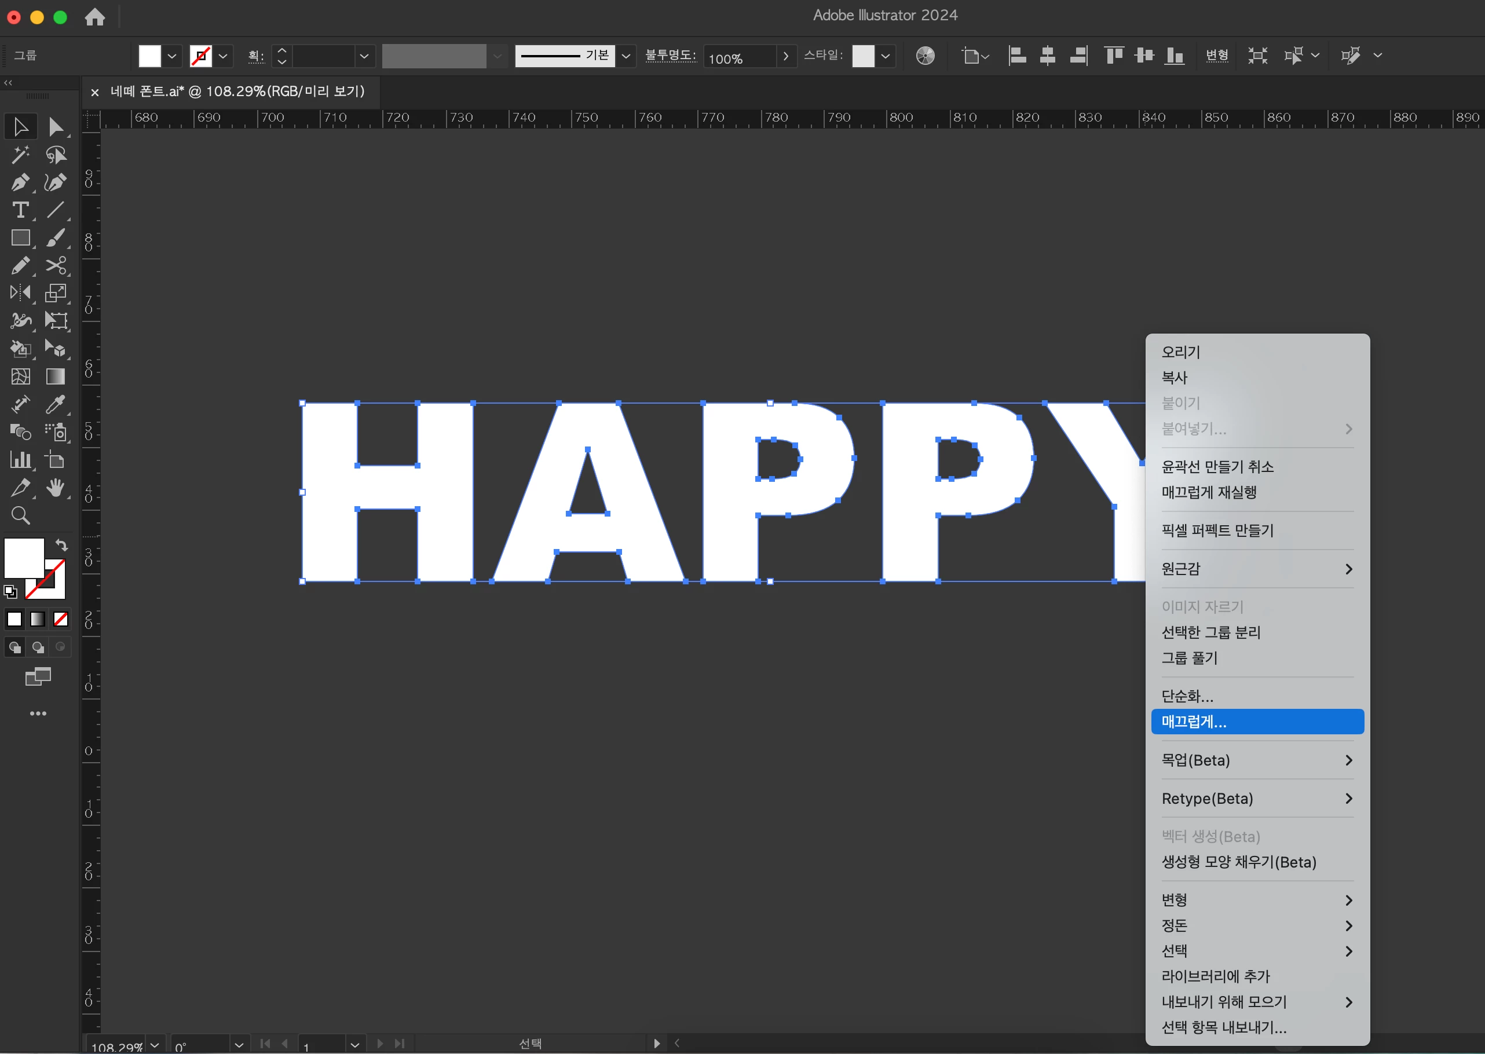This screenshot has width=1485, height=1054.
Task: Click the 변형 button in control bar
Action: click(1216, 56)
